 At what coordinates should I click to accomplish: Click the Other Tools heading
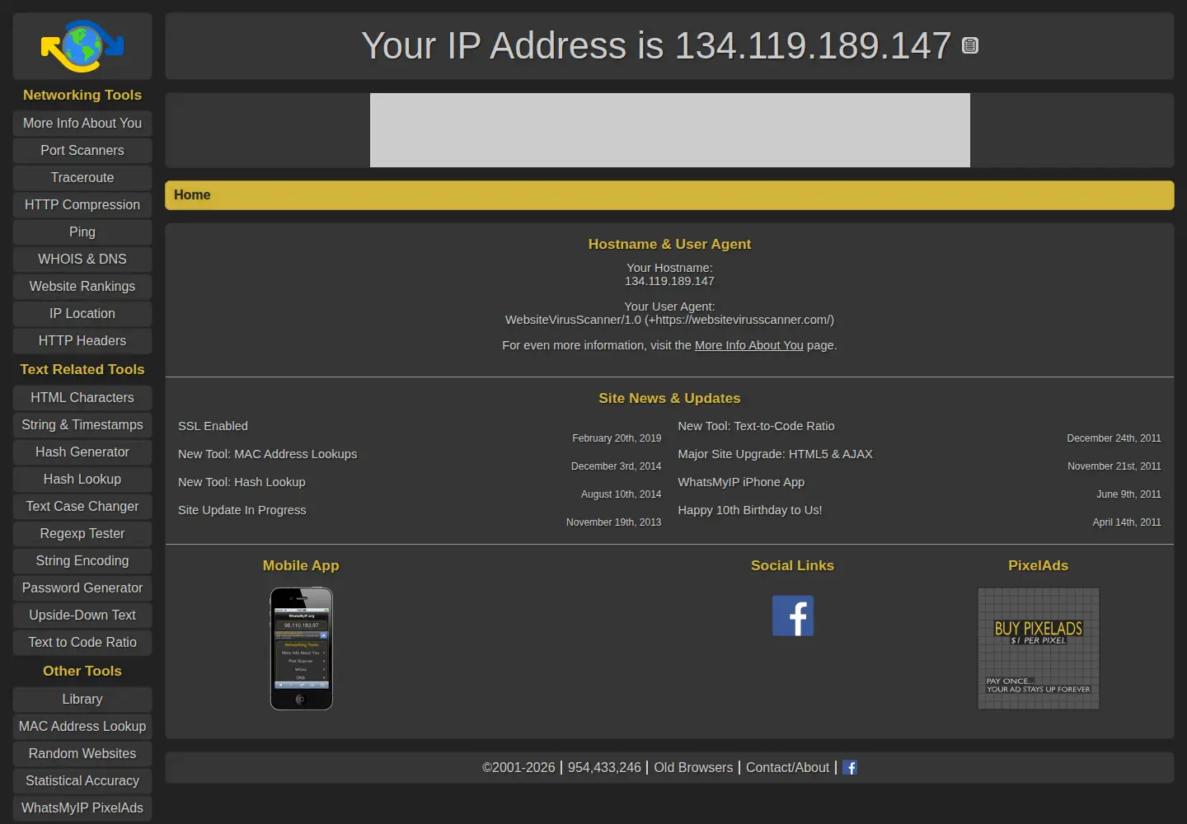pos(82,671)
